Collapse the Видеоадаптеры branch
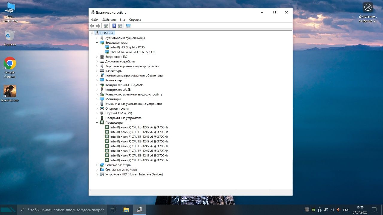 (97, 43)
